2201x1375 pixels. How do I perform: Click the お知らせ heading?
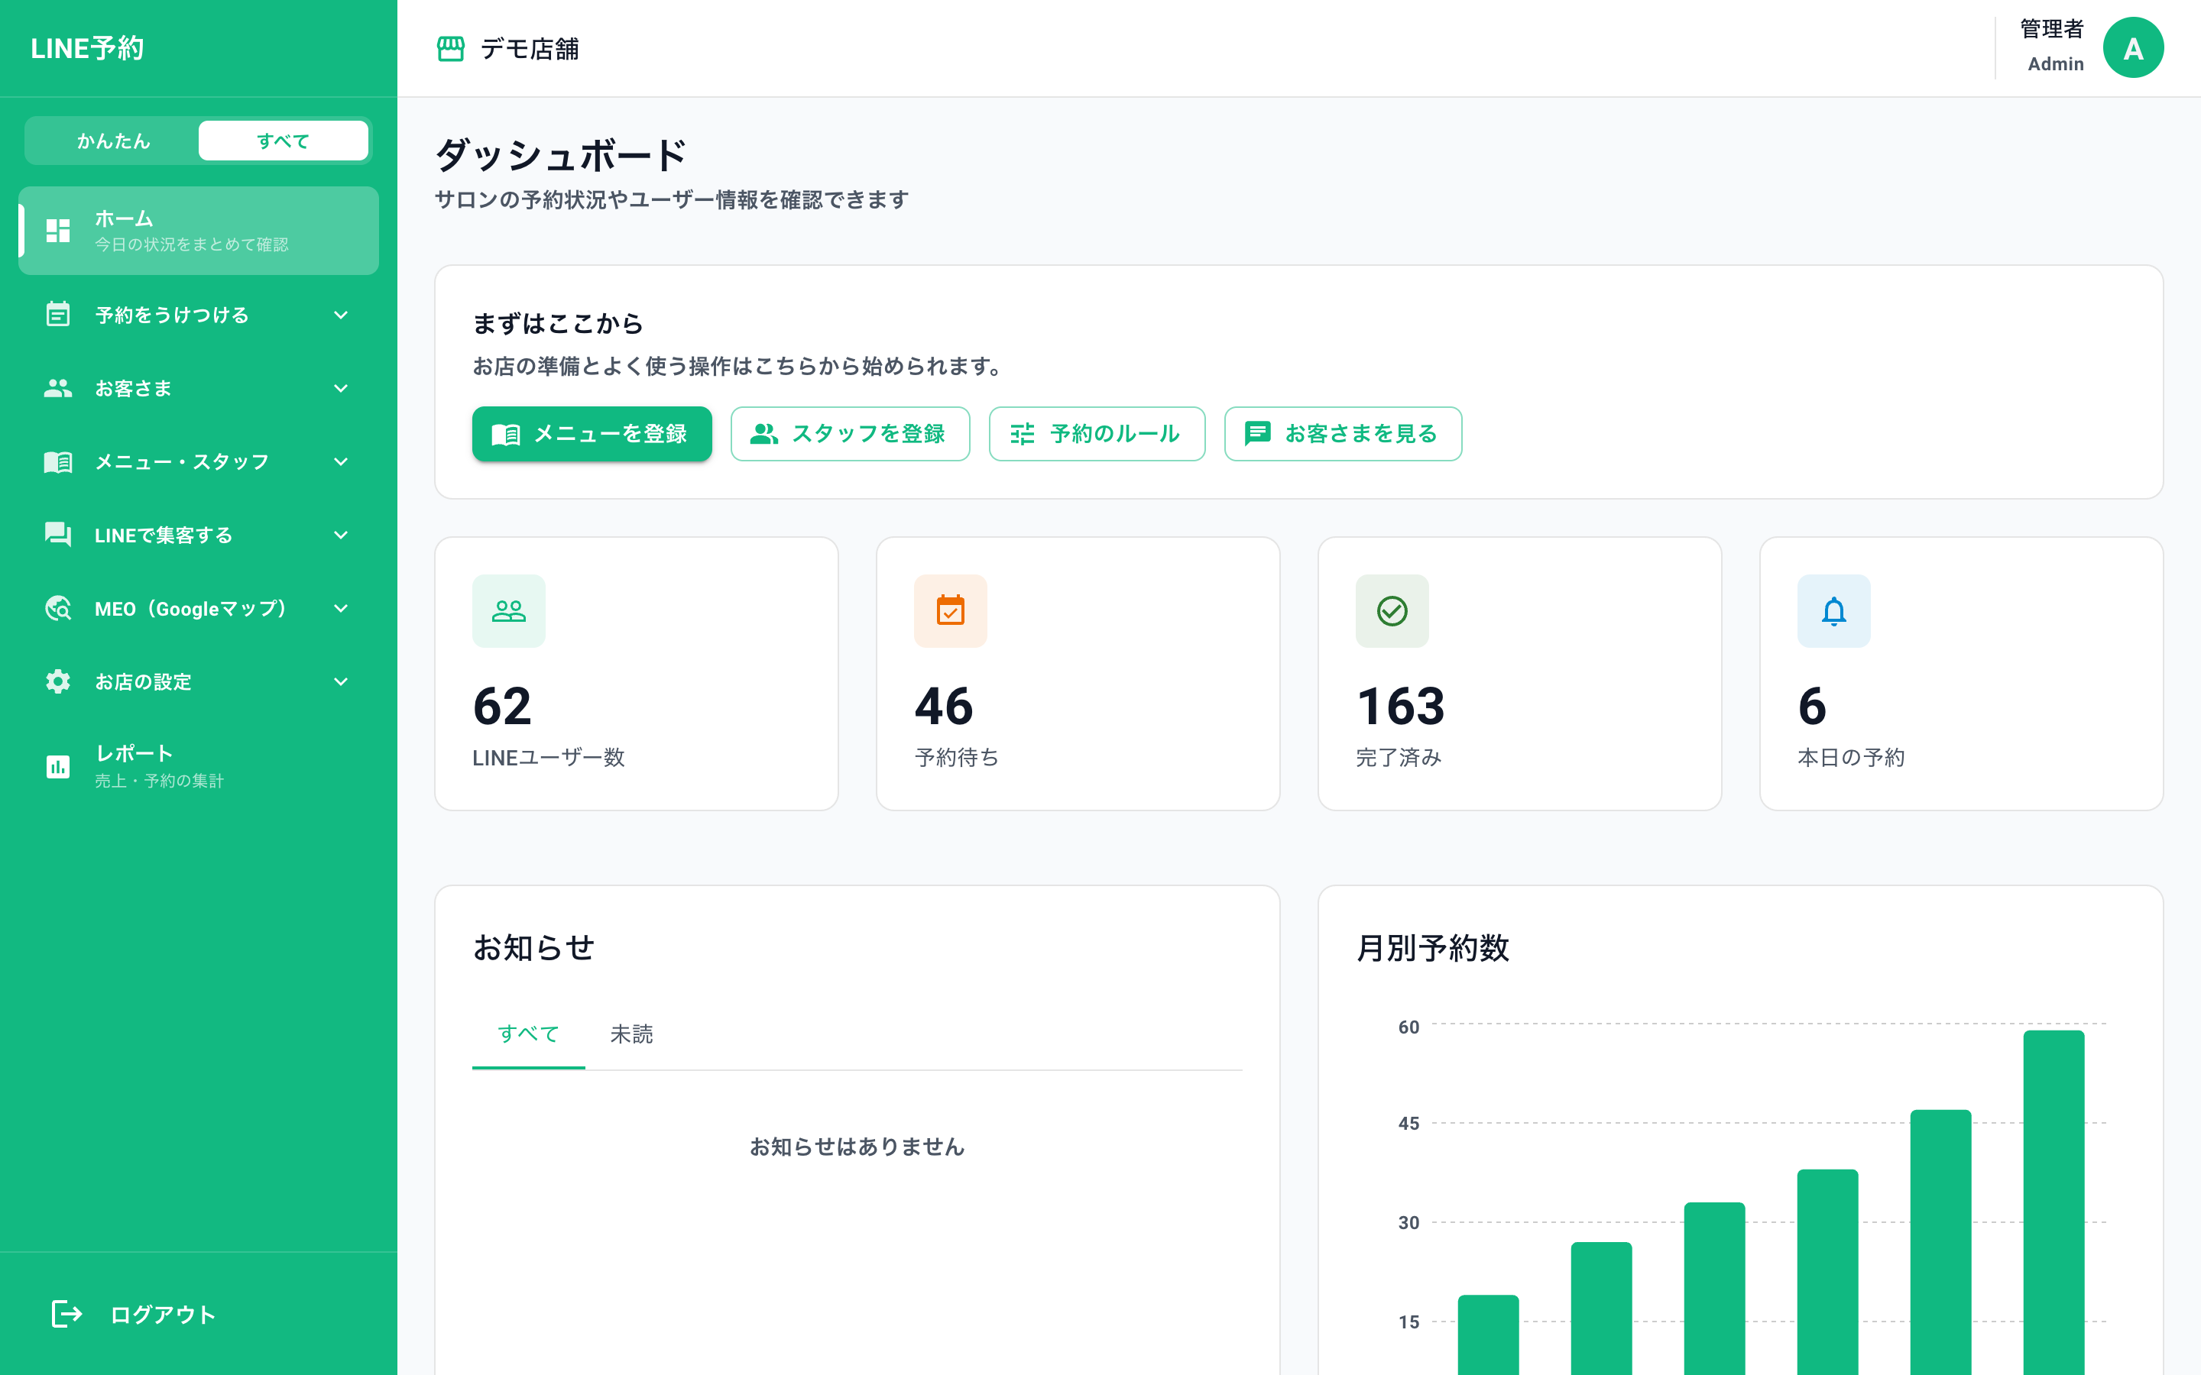pyautogui.click(x=534, y=947)
